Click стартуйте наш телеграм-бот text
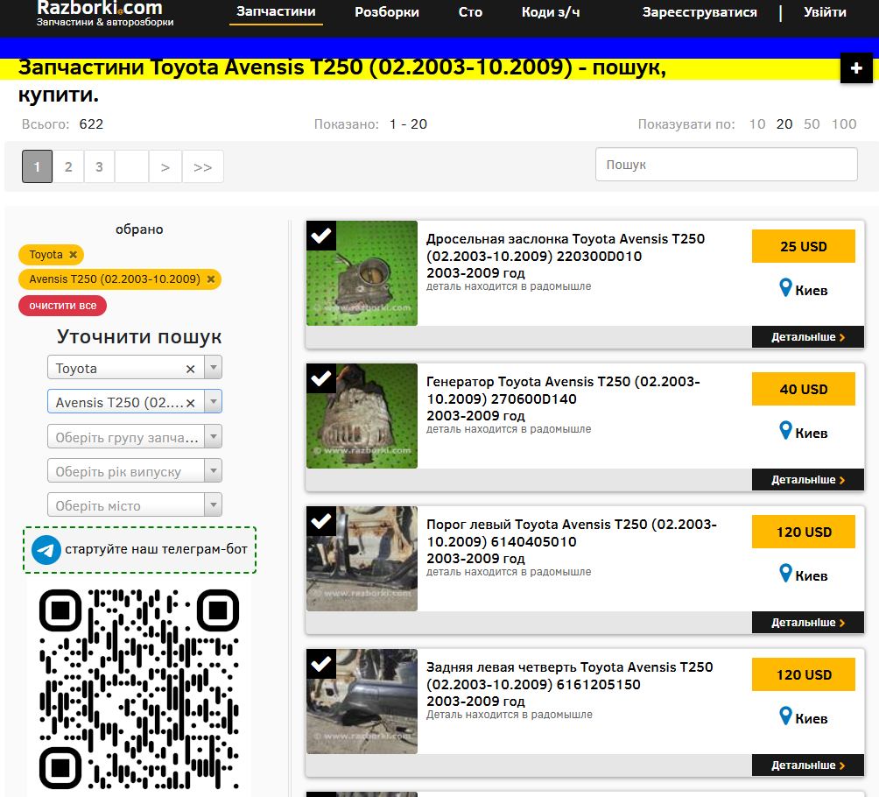 point(156,549)
